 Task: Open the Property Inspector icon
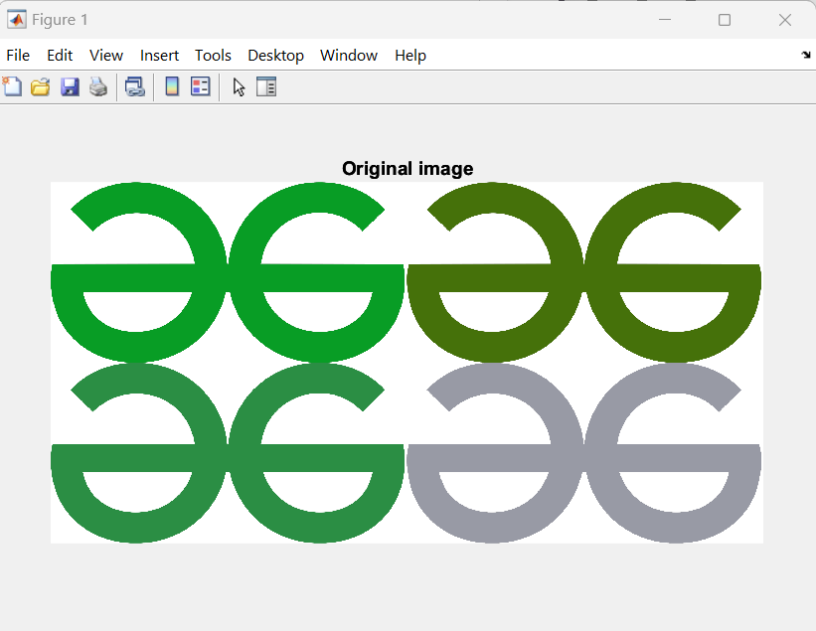[x=266, y=86]
